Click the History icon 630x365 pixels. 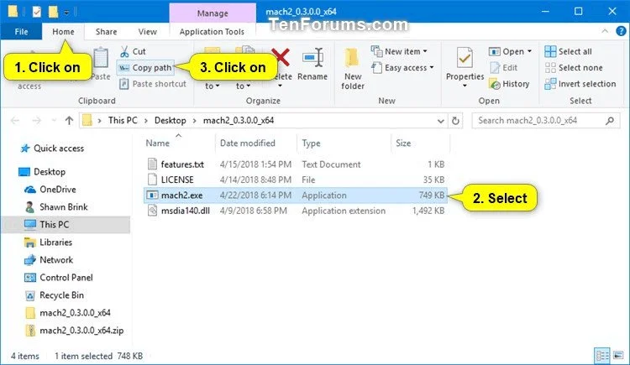(x=495, y=84)
